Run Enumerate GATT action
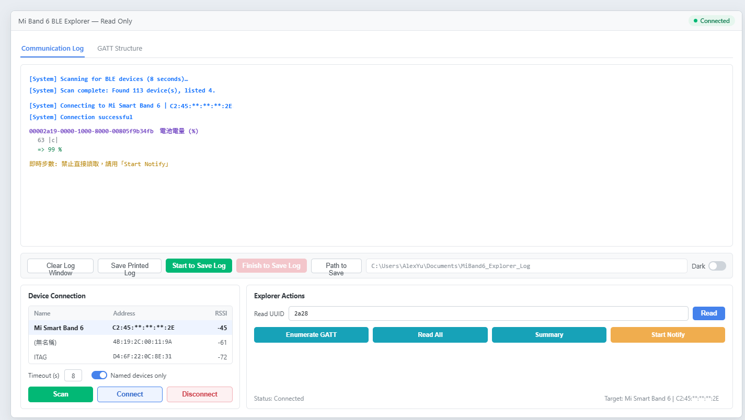This screenshot has width=745, height=420. [x=311, y=335]
